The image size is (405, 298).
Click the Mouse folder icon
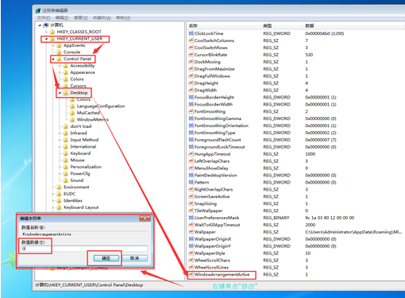click(66, 161)
